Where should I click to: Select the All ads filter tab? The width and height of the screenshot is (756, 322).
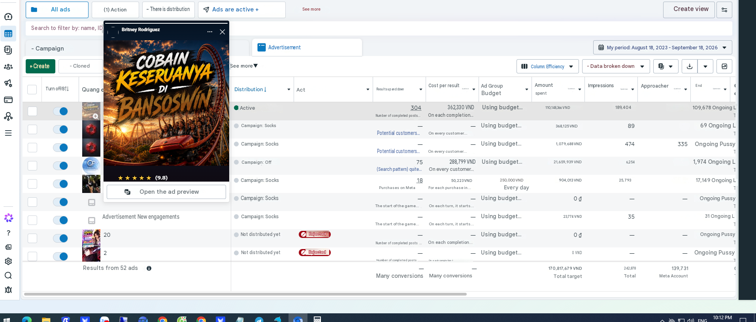(x=57, y=9)
